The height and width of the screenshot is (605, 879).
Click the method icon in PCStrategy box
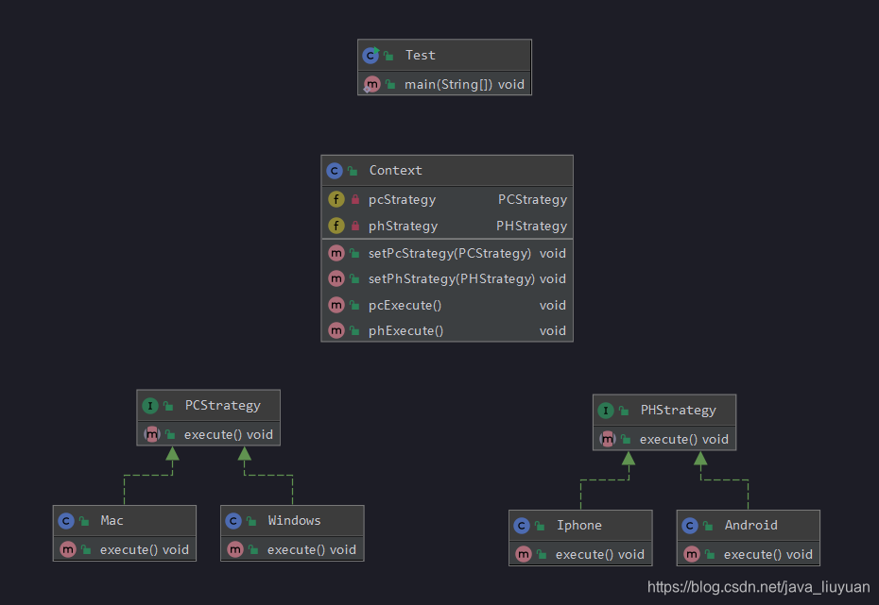pyautogui.click(x=152, y=434)
